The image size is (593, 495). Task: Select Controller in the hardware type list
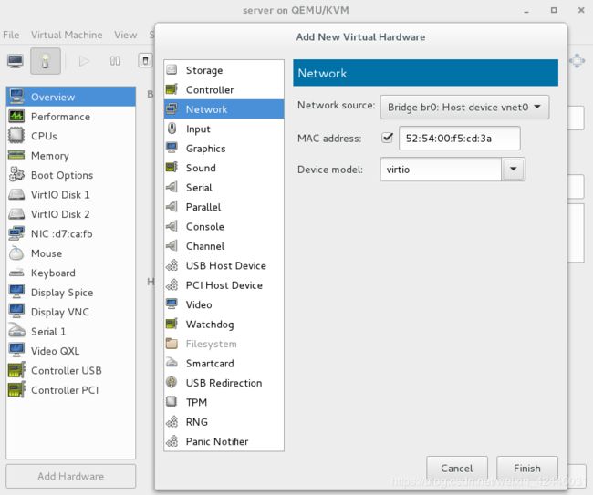[x=224, y=90]
